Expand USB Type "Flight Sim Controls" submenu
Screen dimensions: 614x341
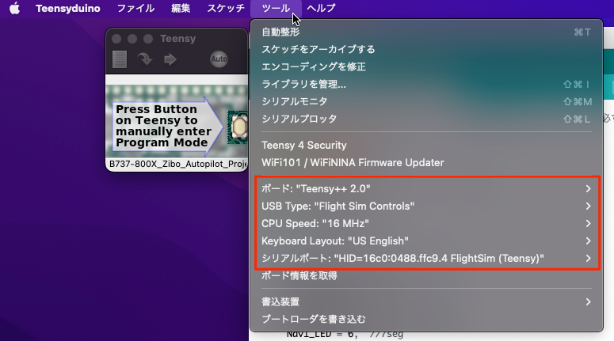[x=426, y=206]
